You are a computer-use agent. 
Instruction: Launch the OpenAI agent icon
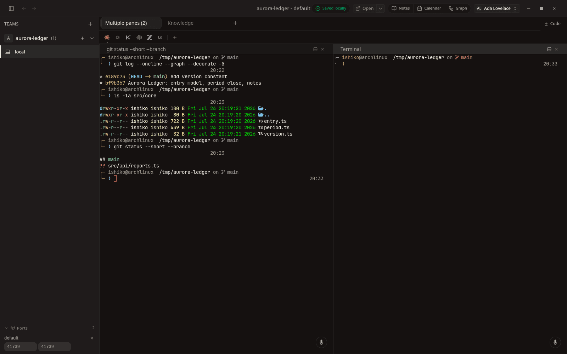point(118,38)
